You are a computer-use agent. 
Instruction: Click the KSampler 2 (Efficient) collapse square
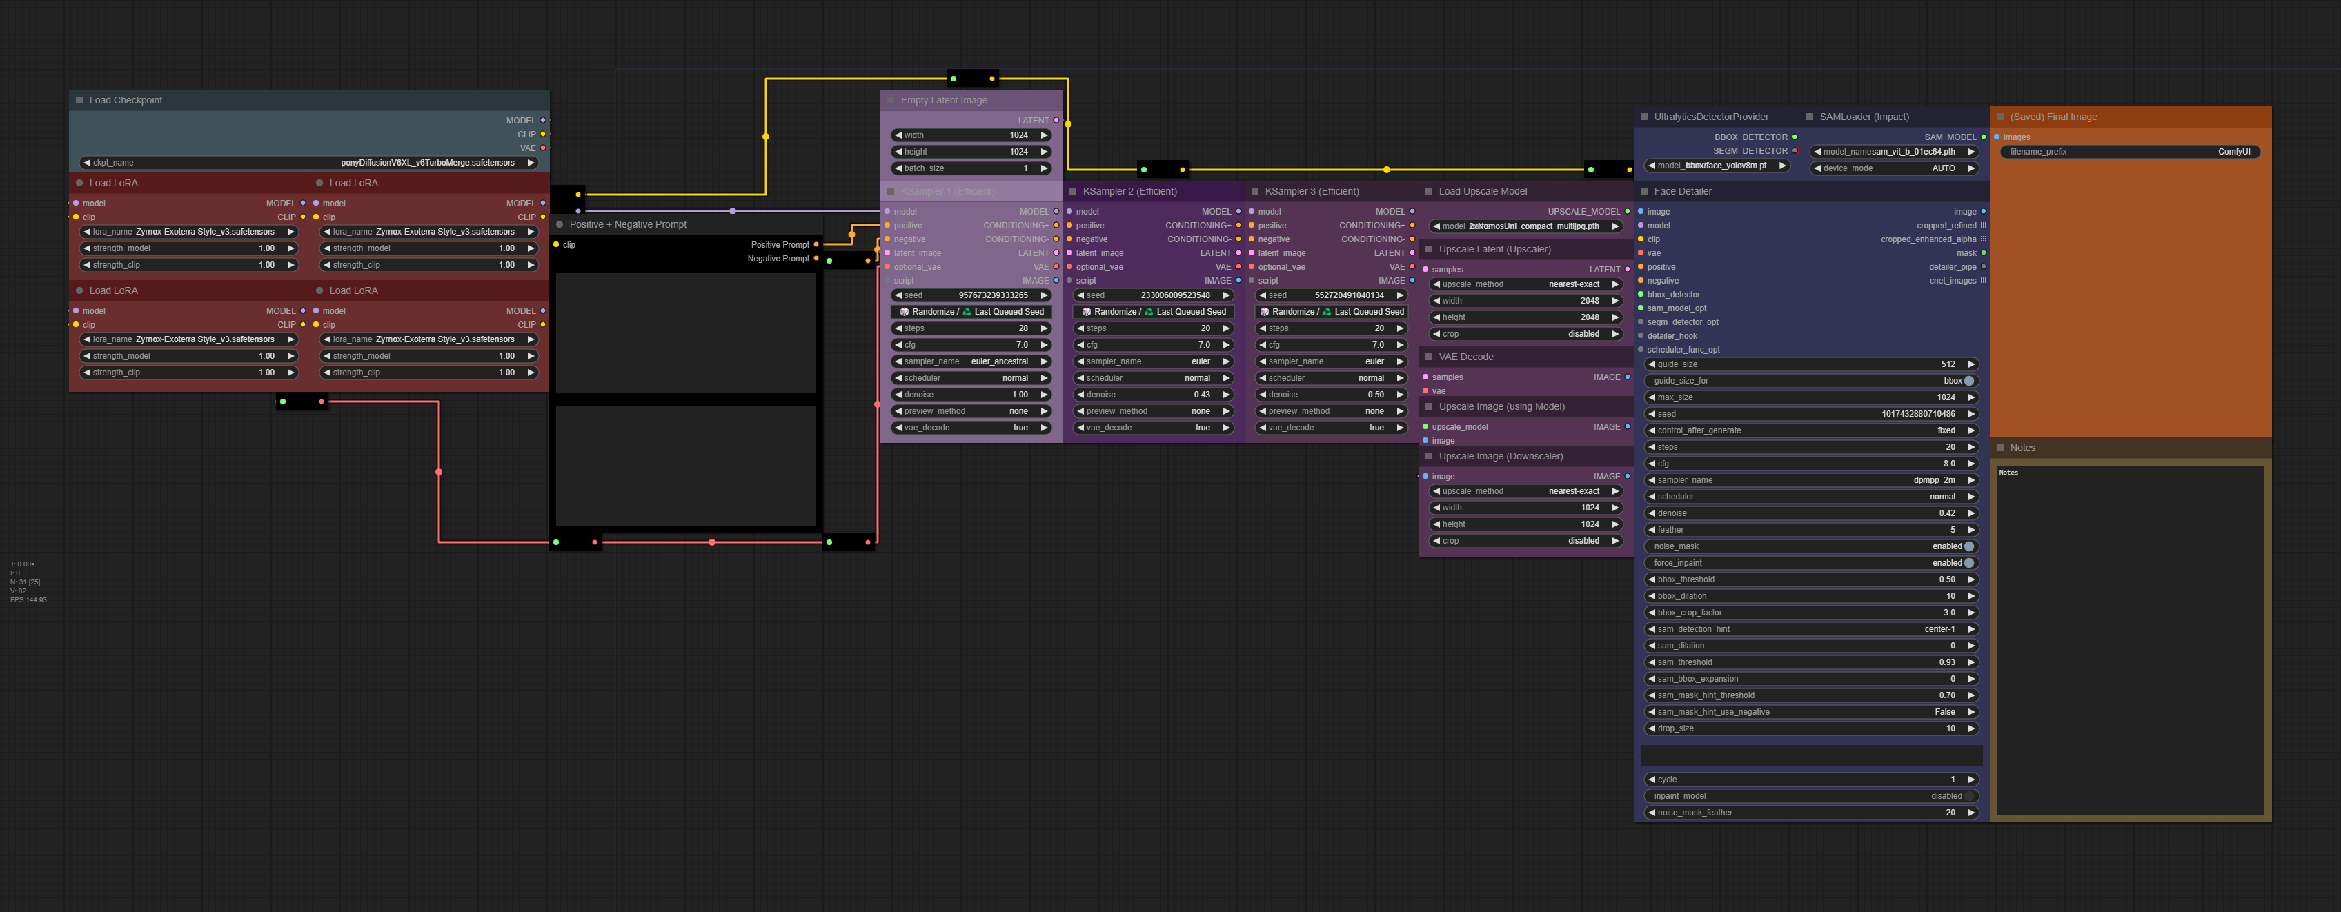1074,192
